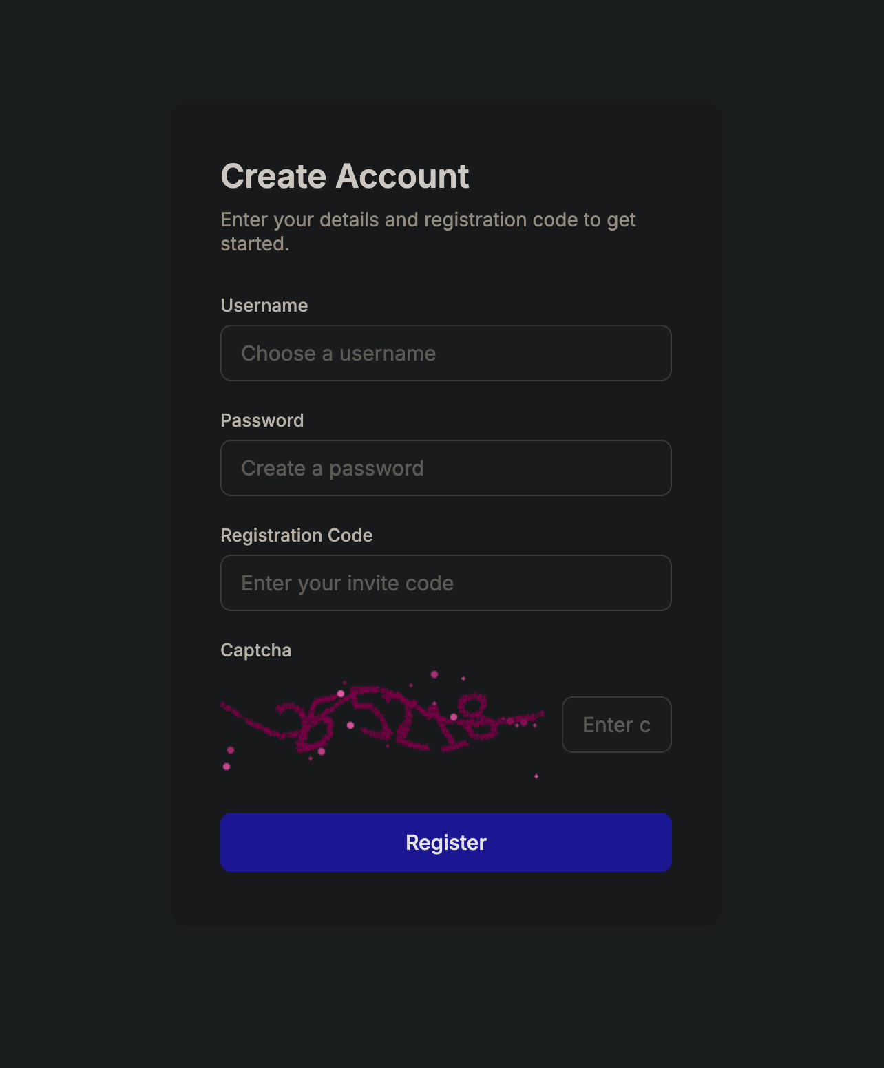This screenshot has height=1068, width=884.
Task: Click the 'Enter c' placeholder box
Action: coord(616,725)
